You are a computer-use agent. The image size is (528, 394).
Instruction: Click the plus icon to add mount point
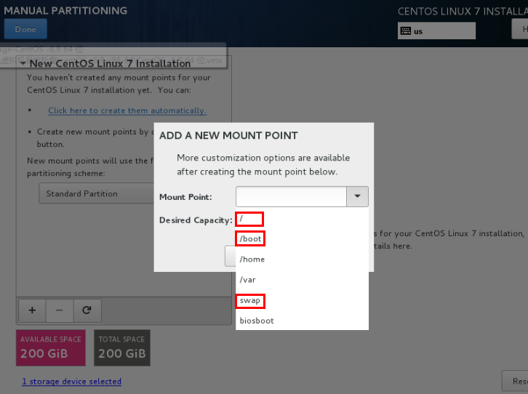point(32,310)
